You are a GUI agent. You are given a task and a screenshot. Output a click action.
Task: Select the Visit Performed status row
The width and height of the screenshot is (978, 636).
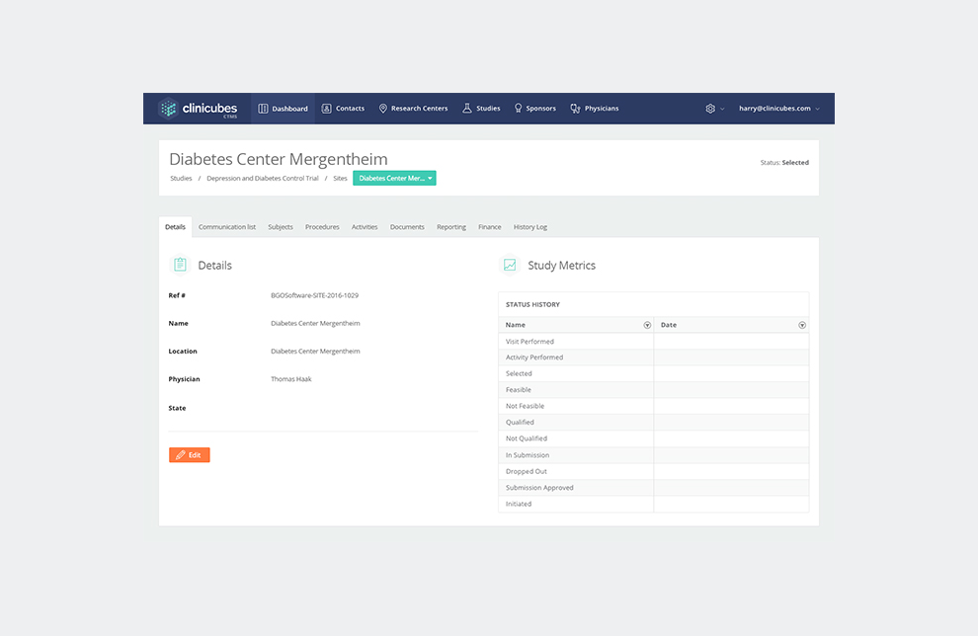click(654, 341)
